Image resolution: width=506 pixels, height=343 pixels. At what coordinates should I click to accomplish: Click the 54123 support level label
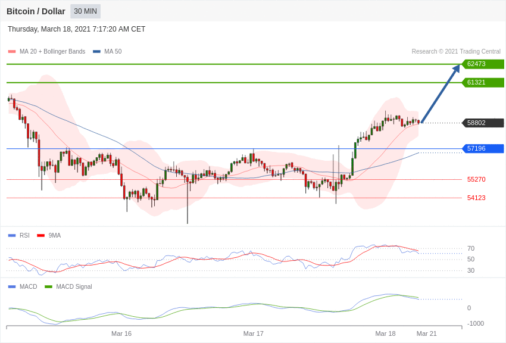pyautogui.click(x=476, y=198)
